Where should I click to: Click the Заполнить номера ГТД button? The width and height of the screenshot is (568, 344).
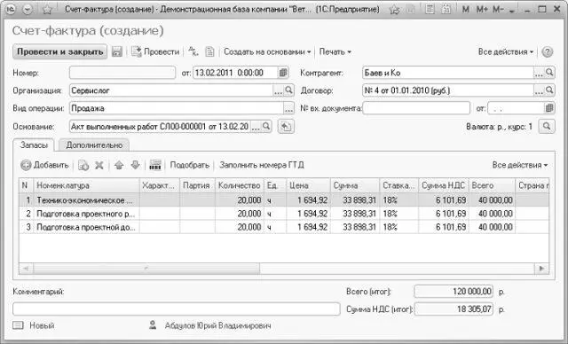(262, 165)
